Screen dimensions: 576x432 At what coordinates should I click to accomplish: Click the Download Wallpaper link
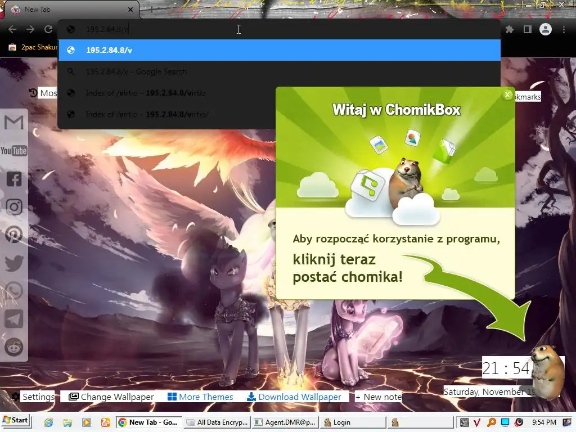(294, 397)
